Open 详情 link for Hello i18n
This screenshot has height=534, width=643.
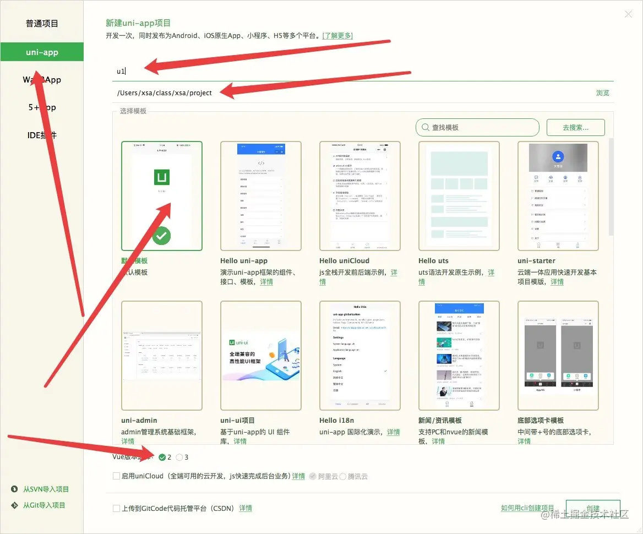(393, 432)
